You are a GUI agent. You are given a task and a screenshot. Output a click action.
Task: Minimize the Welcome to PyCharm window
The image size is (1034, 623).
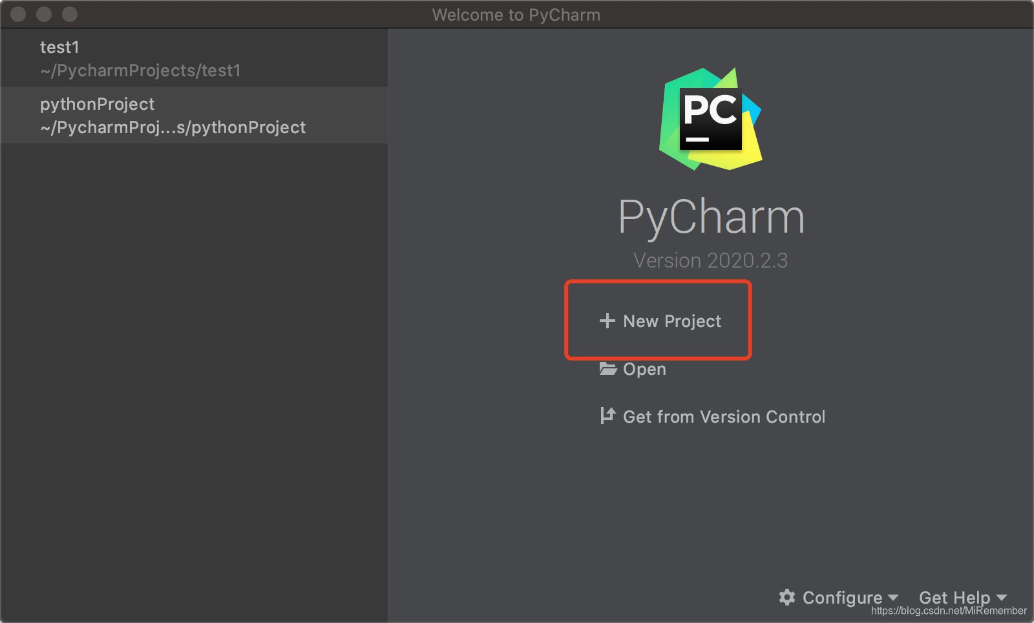(44, 14)
